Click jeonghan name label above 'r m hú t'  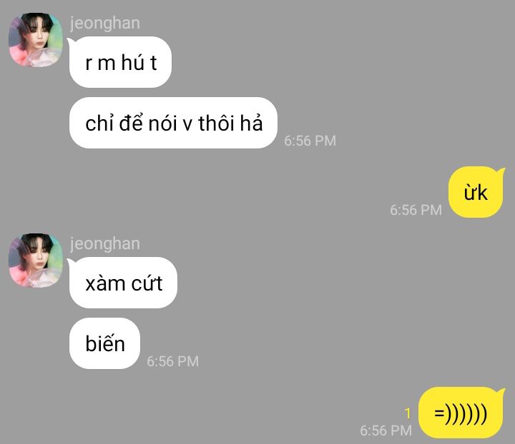105,24
